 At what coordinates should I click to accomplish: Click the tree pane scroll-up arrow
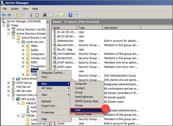[48, 21]
